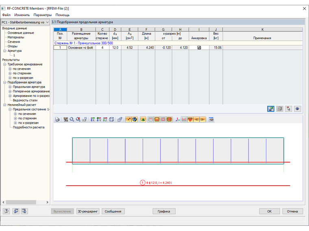
Task: Click the print graphic icon
Action: (57, 120)
